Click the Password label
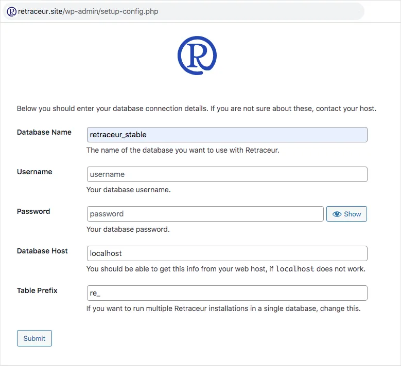401x366 pixels. (x=33, y=211)
